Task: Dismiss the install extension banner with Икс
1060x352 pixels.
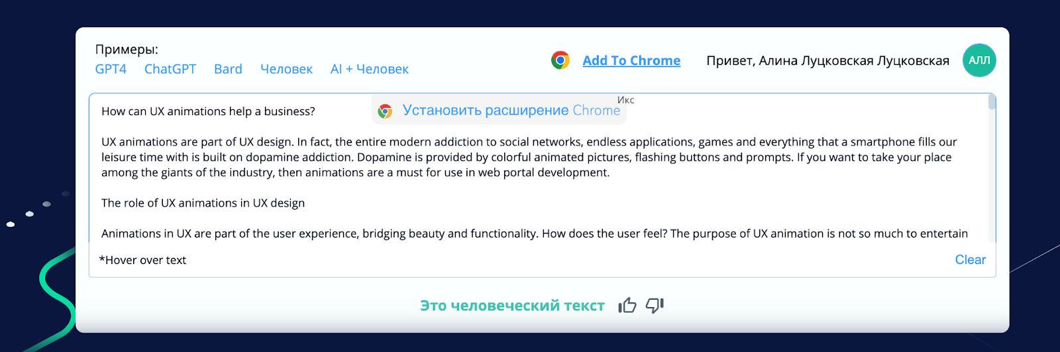Action: (625, 100)
